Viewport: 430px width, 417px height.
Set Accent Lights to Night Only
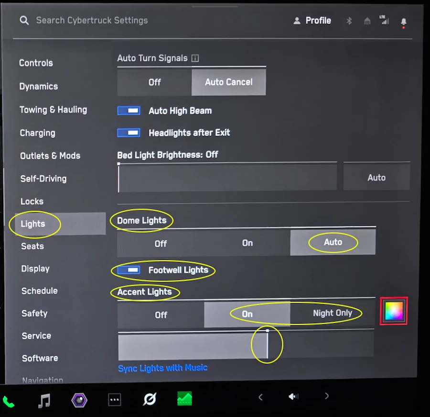[333, 313]
